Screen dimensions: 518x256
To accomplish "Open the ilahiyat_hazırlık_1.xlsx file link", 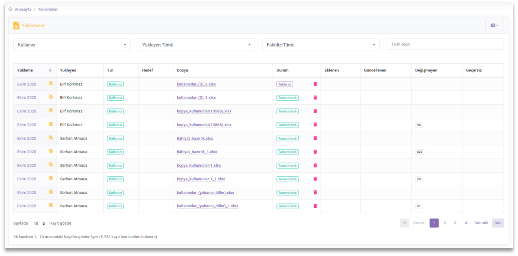I will coord(197,152).
